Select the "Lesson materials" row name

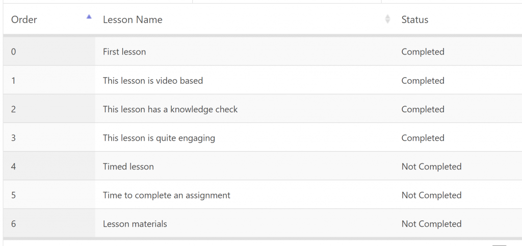pos(135,224)
